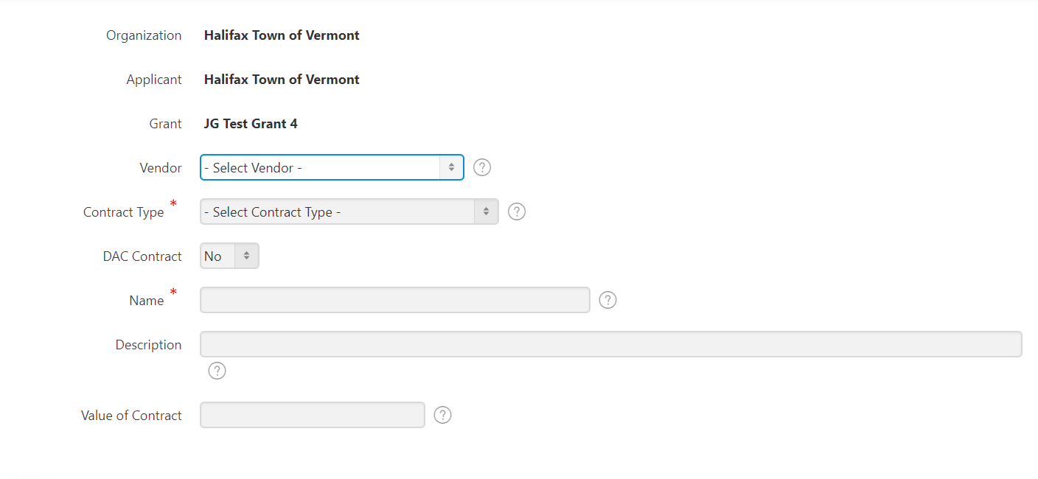The image size is (1038, 479).
Task: Click the Description field label
Action: pyautogui.click(x=148, y=345)
